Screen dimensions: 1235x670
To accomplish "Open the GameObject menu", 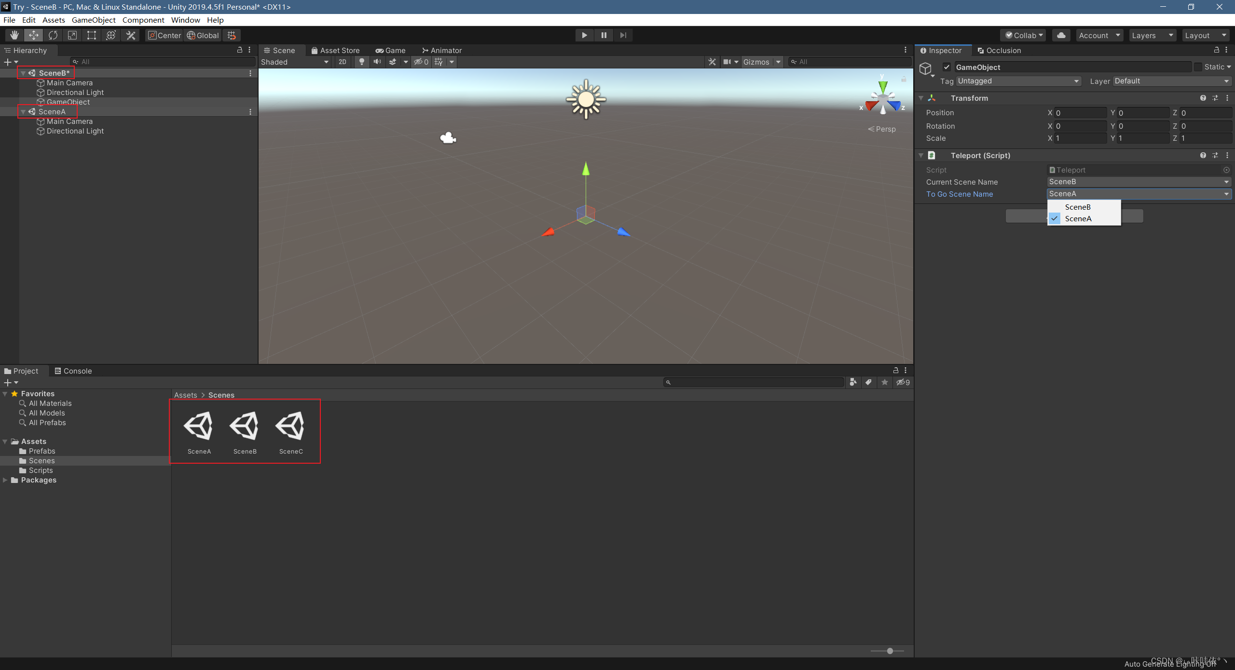I will [x=94, y=20].
